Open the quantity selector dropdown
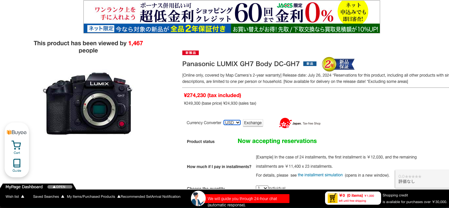The height and width of the screenshot is (208, 449). [x=262, y=188]
